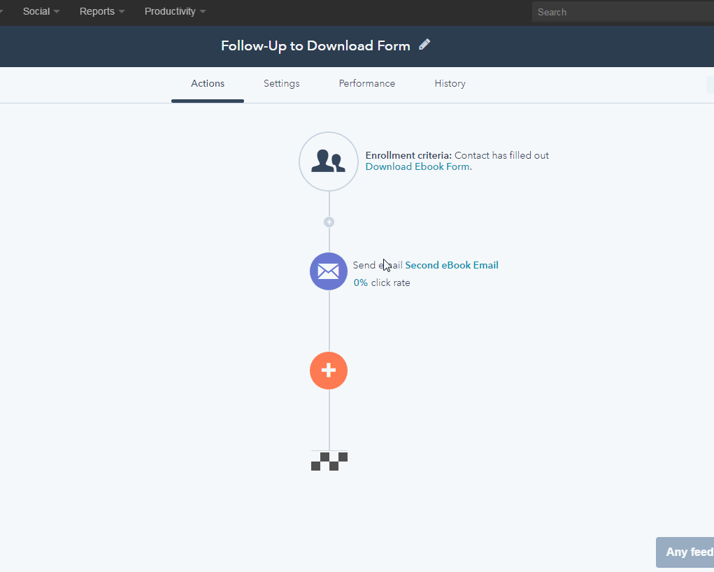Switch to the Settings tab
714x572 pixels.
pyautogui.click(x=281, y=83)
